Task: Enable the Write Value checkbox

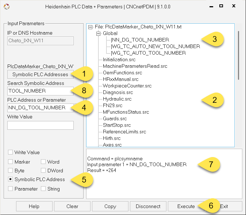Action: [10, 152]
